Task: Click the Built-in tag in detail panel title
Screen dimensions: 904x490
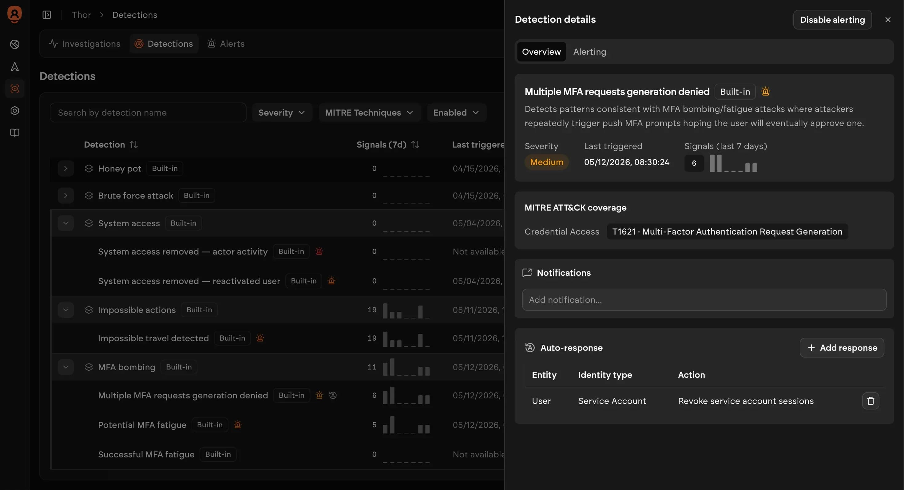Action: click(x=735, y=92)
